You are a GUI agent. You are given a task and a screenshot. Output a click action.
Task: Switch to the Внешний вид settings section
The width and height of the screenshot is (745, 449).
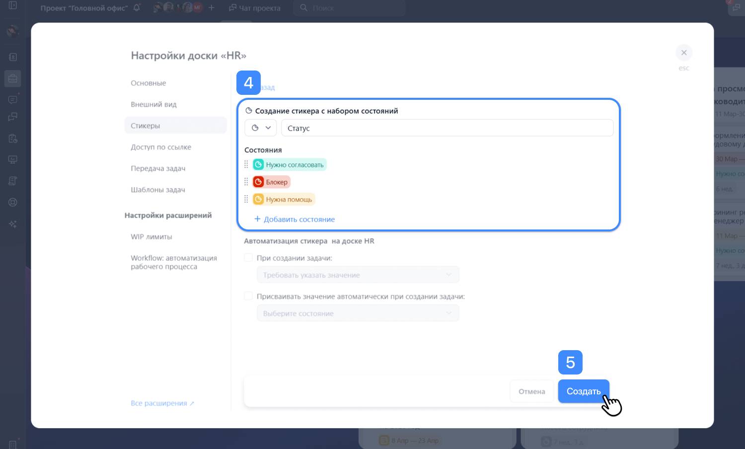point(153,104)
